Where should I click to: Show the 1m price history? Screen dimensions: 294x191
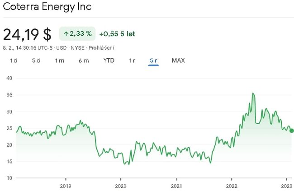coord(60,61)
